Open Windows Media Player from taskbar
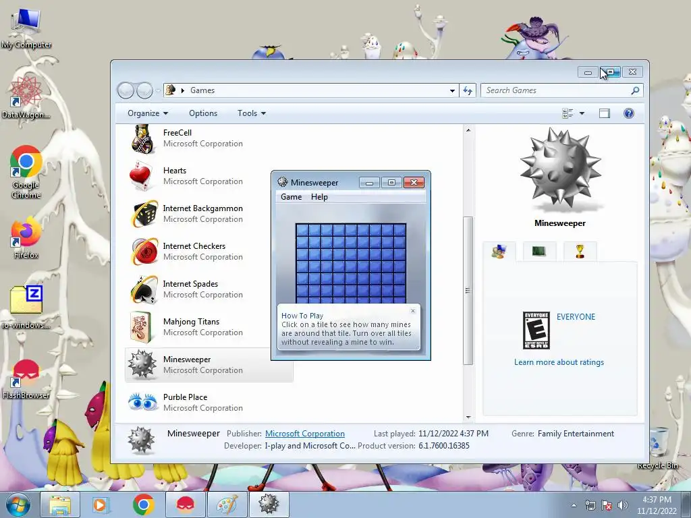This screenshot has height=518, width=691. 100,505
